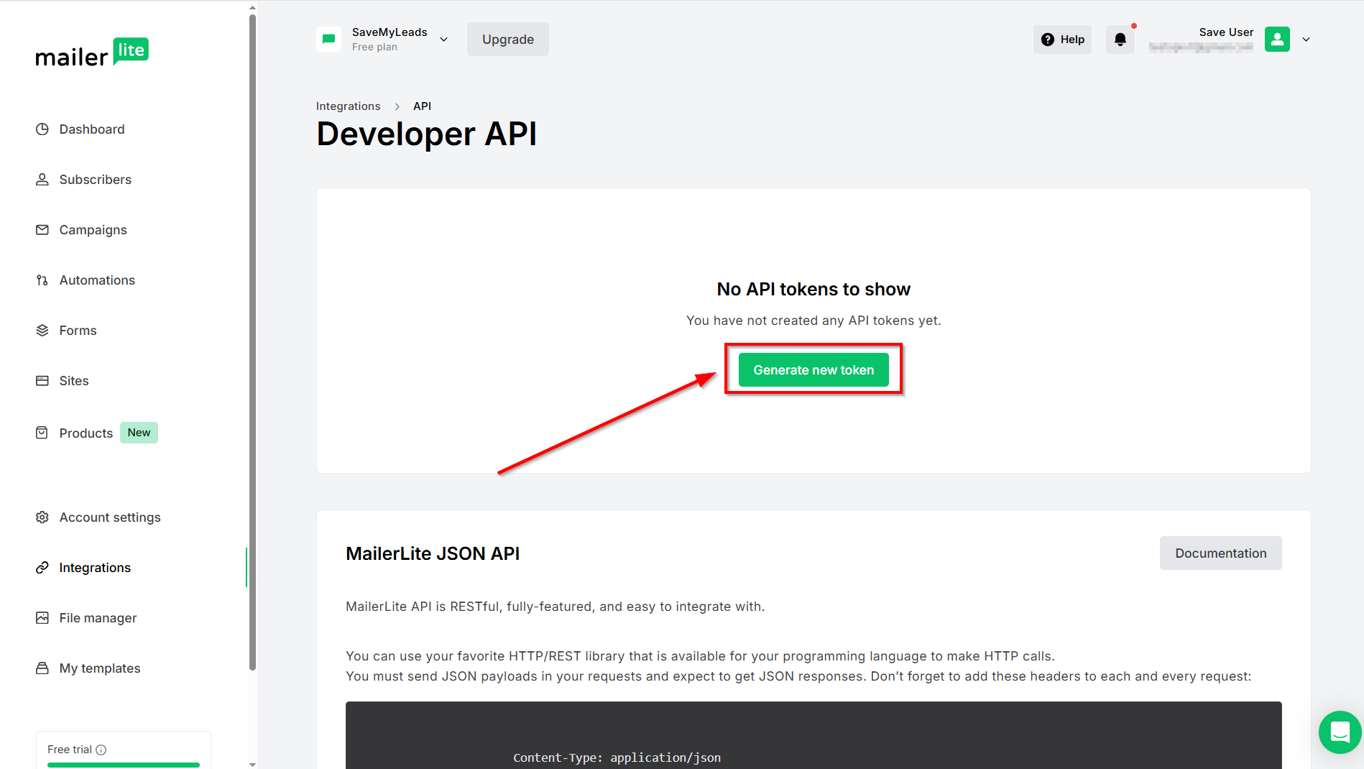The width and height of the screenshot is (1364, 769).
Task: Click the Free trial progress bar
Action: click(124, 765)
